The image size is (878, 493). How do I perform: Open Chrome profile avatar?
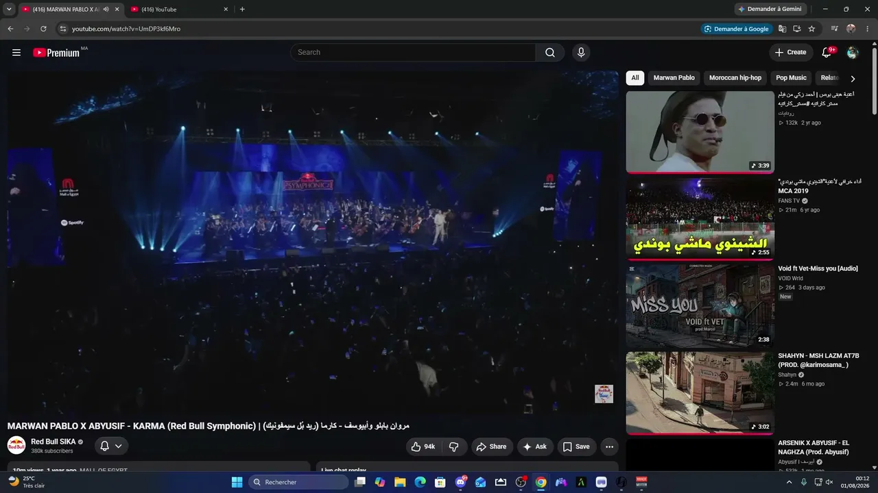[x=851, y=29]
